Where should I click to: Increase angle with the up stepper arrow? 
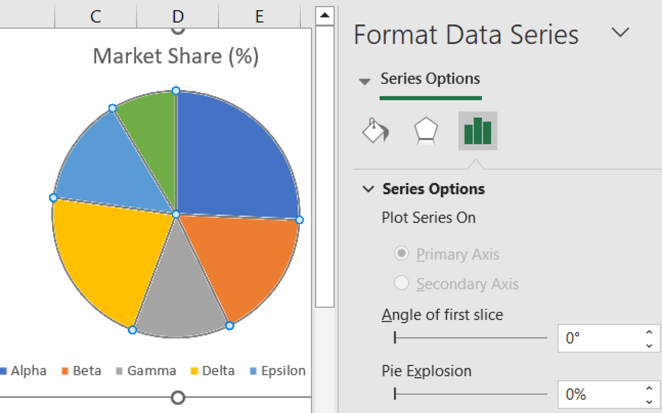(x=650, y=332)
